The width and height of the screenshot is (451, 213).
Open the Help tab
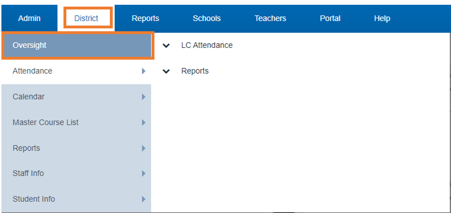(382, 18)
